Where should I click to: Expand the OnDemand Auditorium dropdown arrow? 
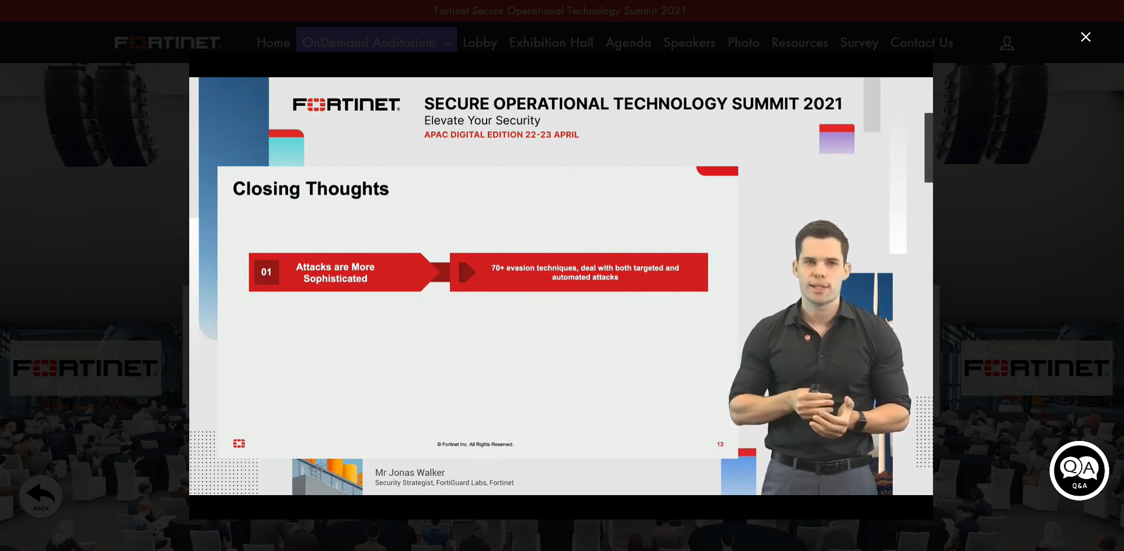pyautogui.click(x=447, y=43)
